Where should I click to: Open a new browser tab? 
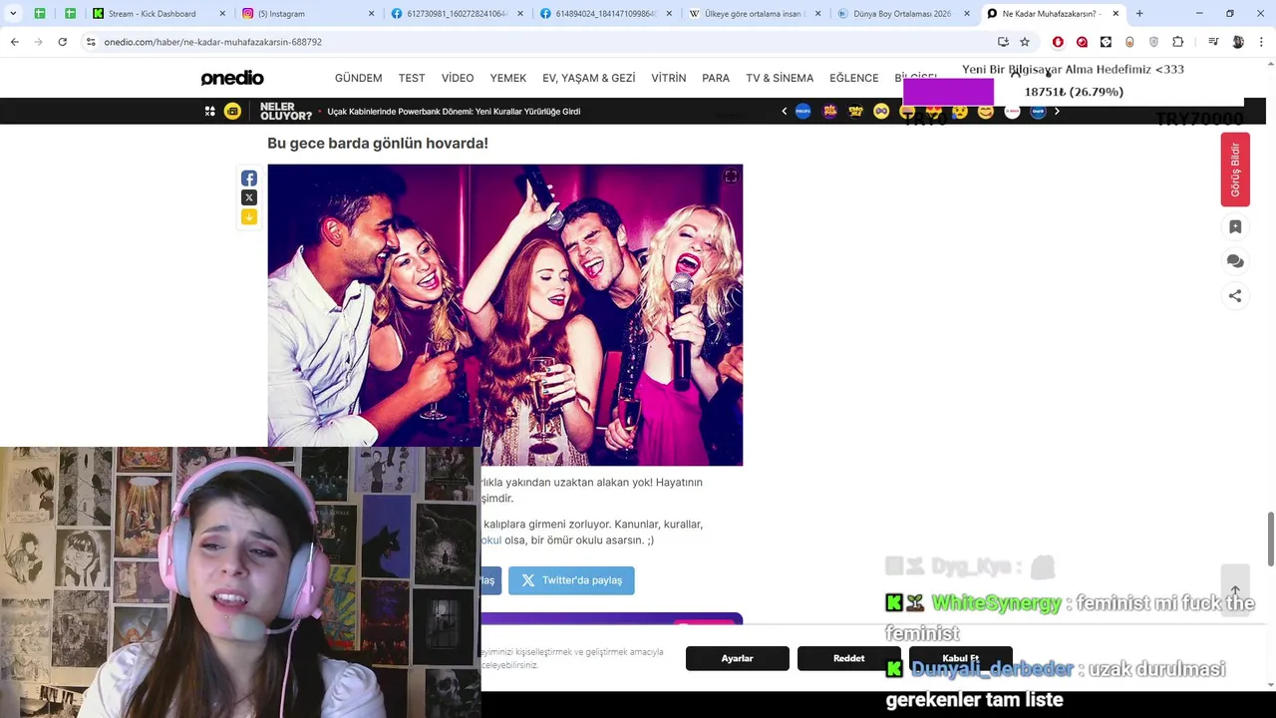click(x=1139, y=14)
